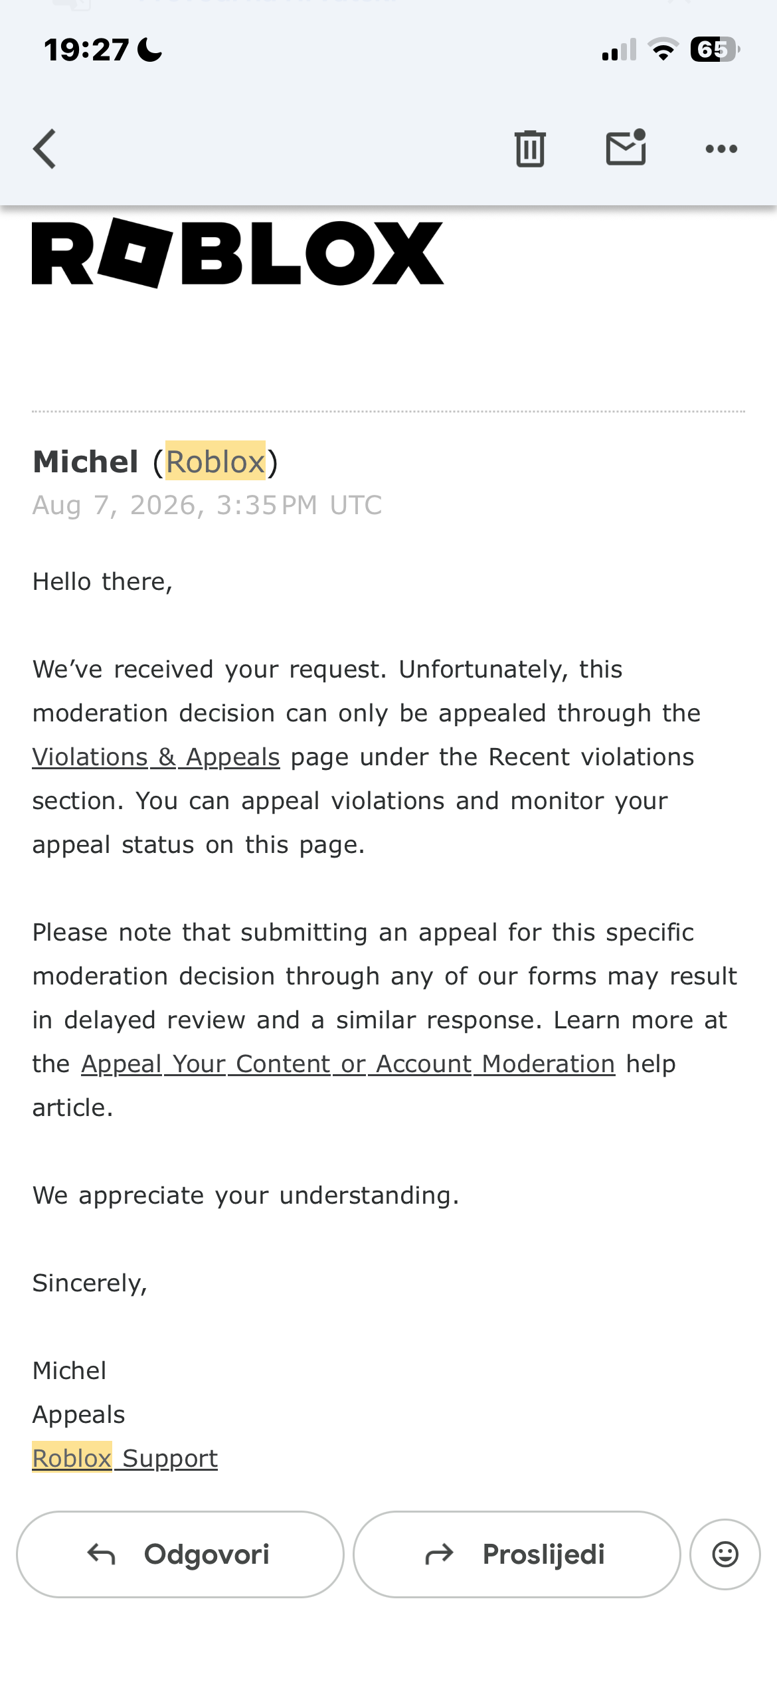Tap the cellular signal bars icon
The width and height of the screenshot is (777, 1682).
(619, 50)
